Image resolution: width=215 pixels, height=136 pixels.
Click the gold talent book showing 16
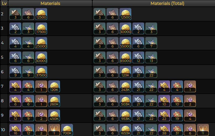15,130
